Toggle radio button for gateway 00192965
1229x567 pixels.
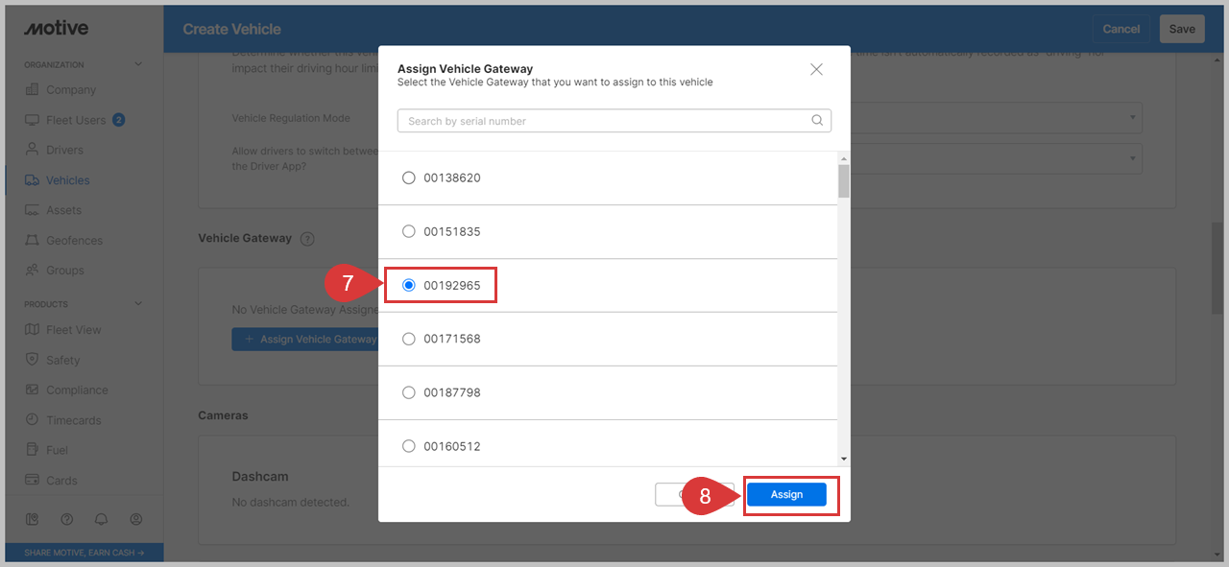point(408,285)
